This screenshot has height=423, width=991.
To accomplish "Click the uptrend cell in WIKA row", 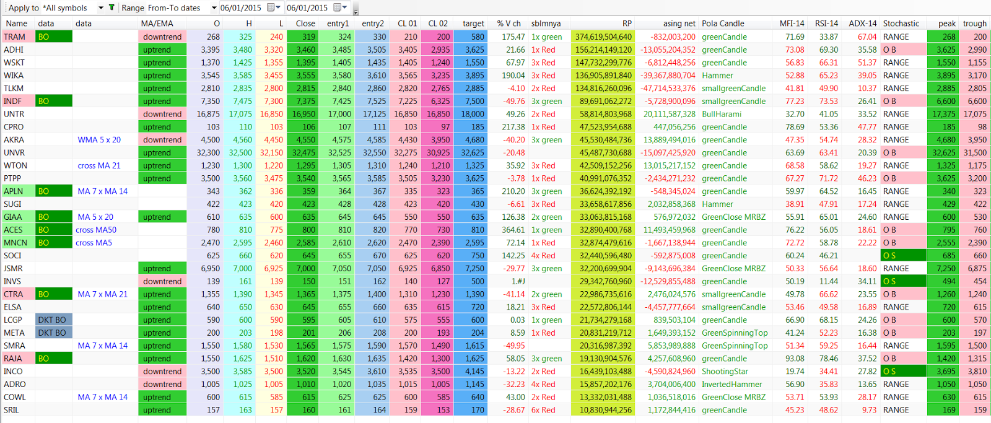I will pos(162,76).
